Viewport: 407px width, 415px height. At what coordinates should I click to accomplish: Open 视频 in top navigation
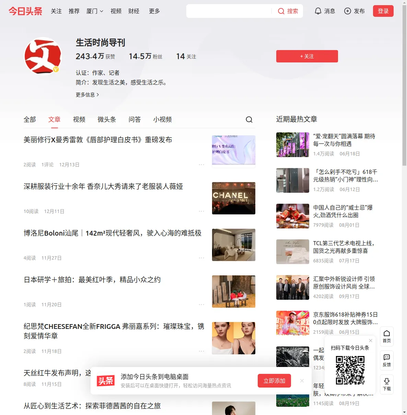pos(116,11)
